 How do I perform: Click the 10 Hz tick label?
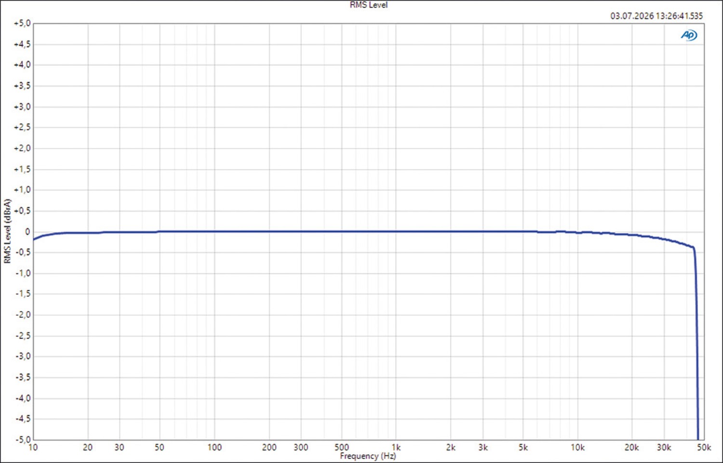click(33, 447)
